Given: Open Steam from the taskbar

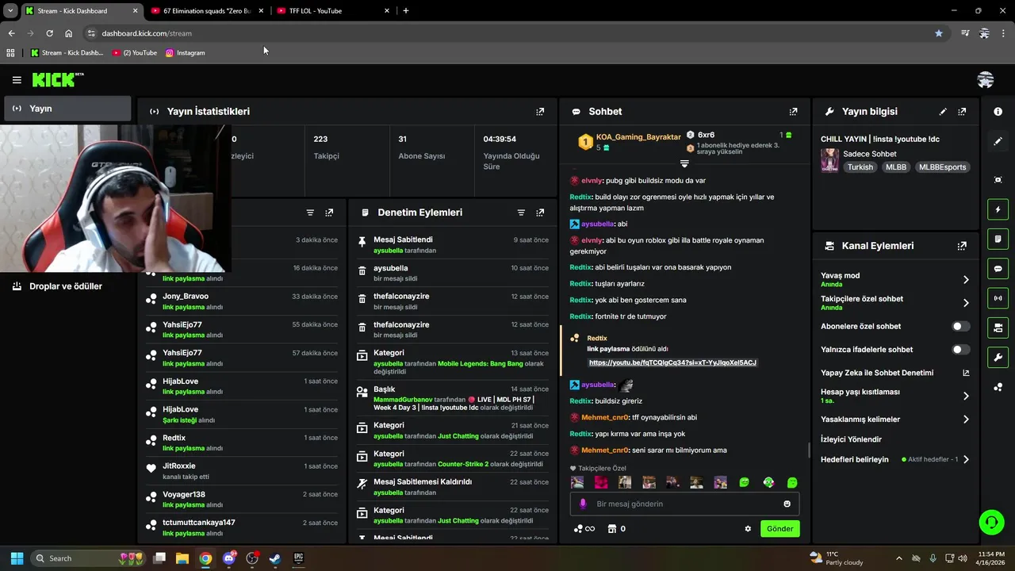Looking at the screenshot, I should coord(275,558).
